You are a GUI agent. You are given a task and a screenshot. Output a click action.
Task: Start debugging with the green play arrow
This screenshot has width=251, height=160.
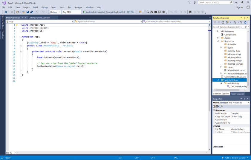[x=84, y=12]
